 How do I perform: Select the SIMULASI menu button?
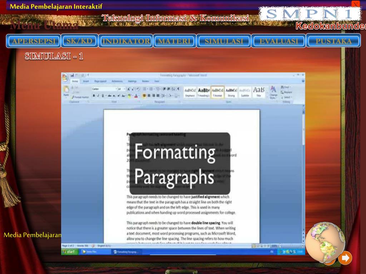(224, 41)
